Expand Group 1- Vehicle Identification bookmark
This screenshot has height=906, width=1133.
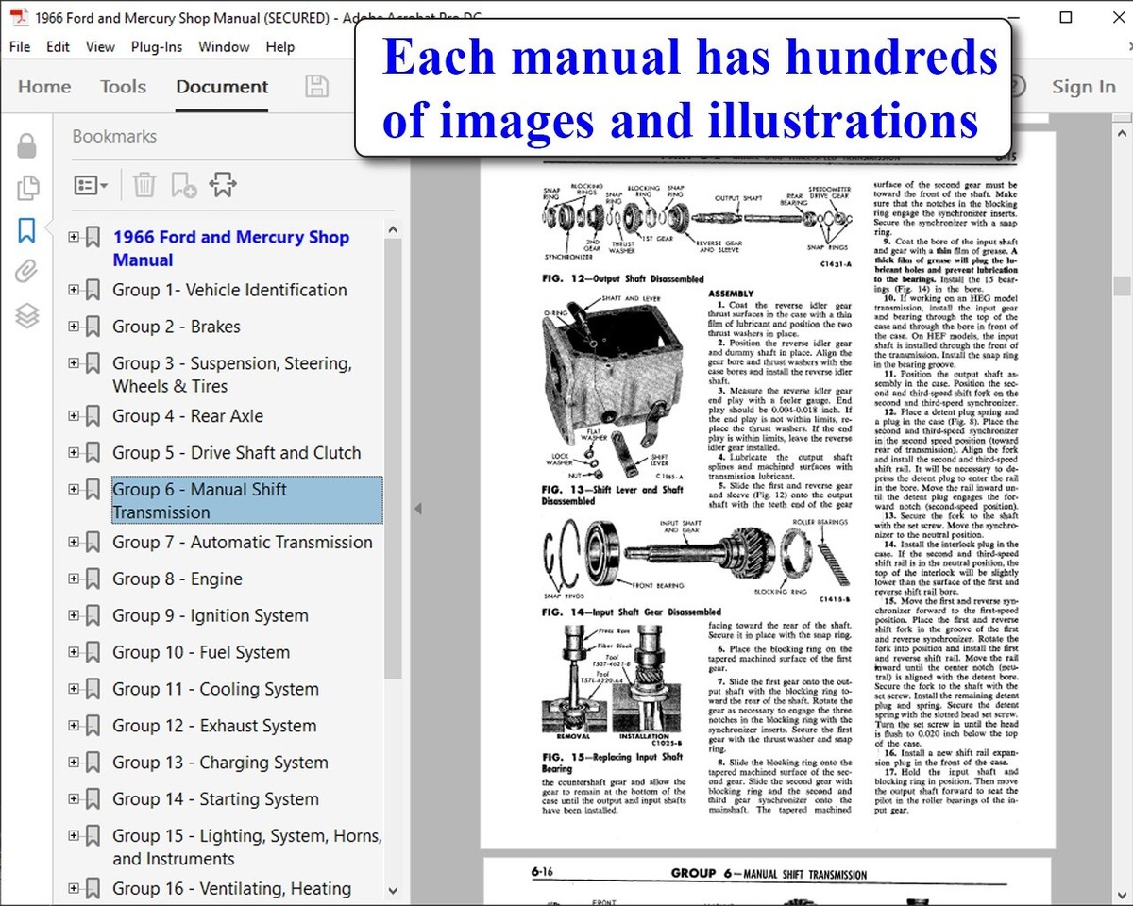point(74,290)
